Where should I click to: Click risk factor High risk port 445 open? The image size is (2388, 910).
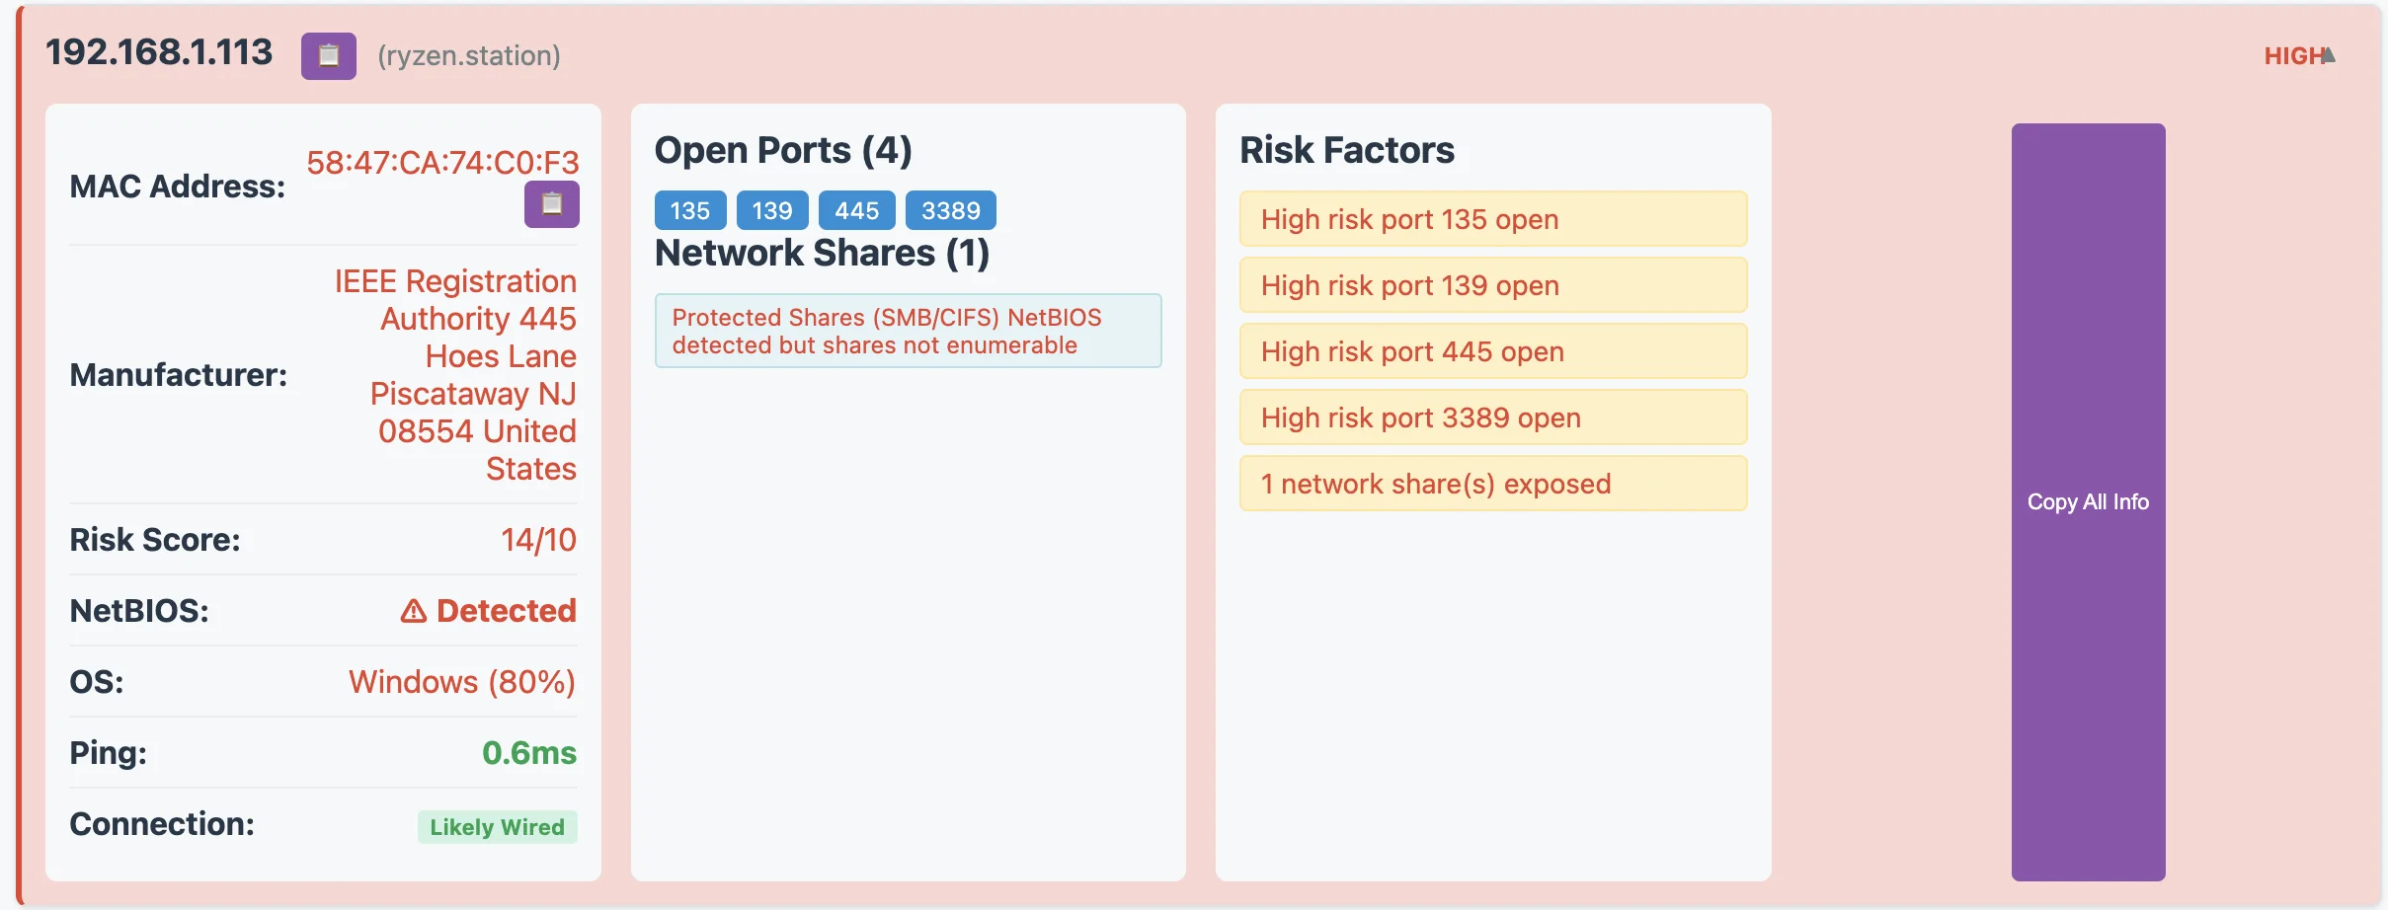click(x=1493, y=351)
